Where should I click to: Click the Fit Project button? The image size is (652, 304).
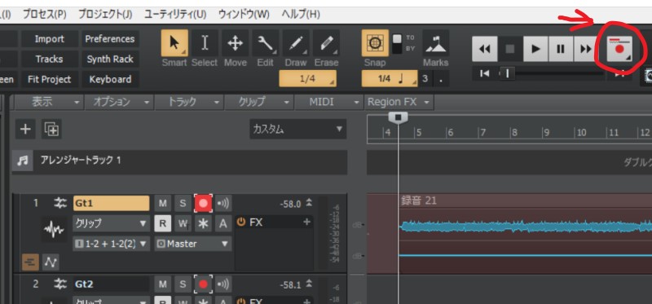pos(50,79)
